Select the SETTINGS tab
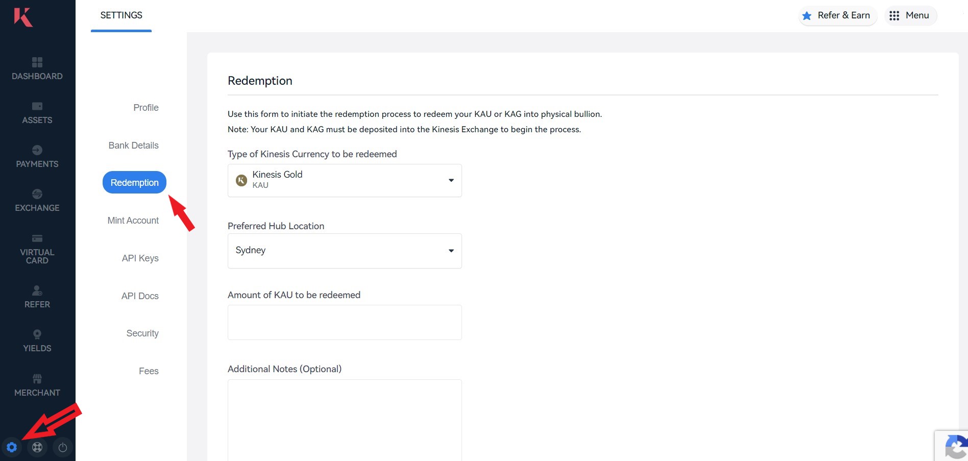This screenshot has height=461, width=968. click(x=122, y=15)
